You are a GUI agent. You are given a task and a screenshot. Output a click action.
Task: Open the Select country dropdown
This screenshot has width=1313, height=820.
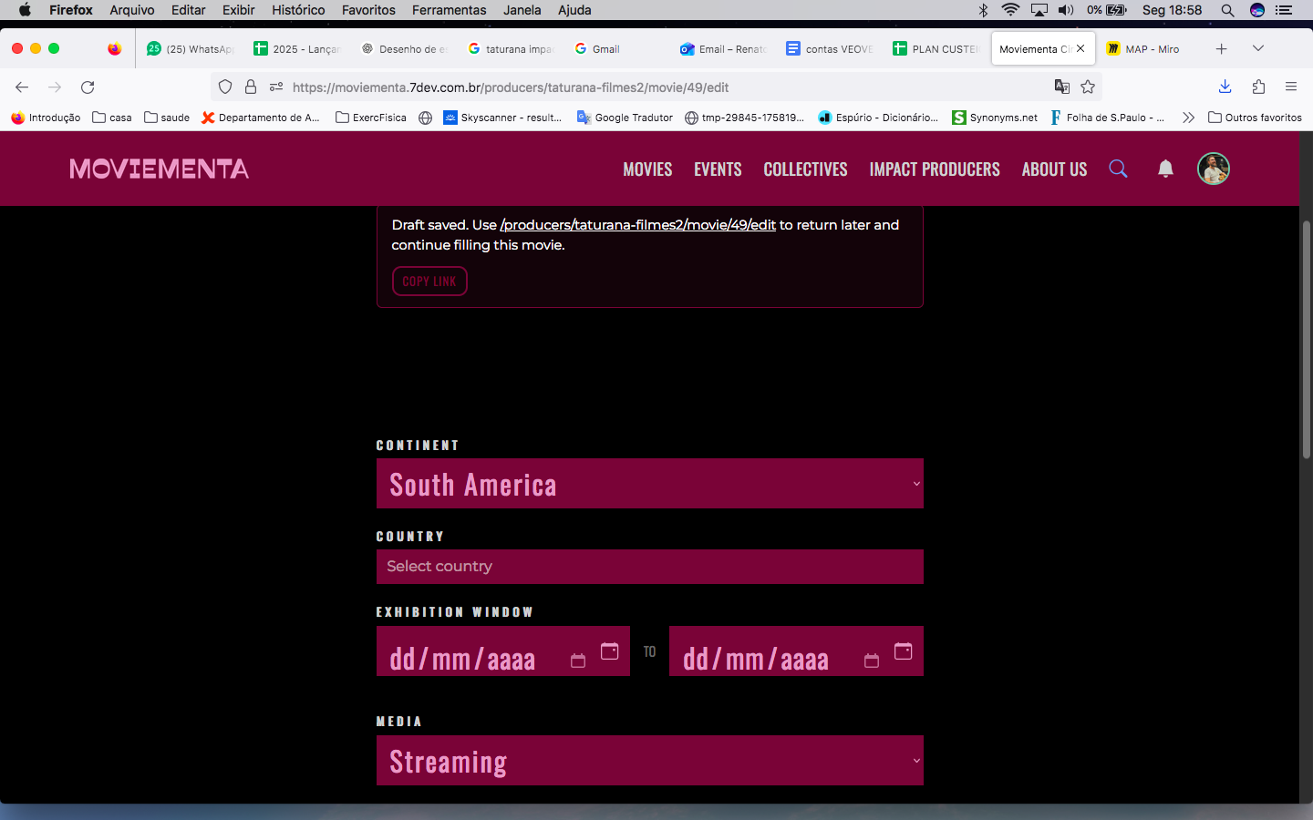tap(649, 567)
